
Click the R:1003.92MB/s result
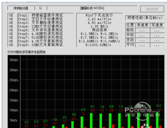[98, 45]
